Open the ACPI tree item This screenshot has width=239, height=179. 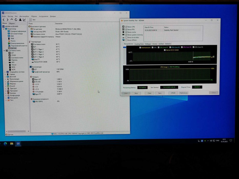[x=12, y=70]
